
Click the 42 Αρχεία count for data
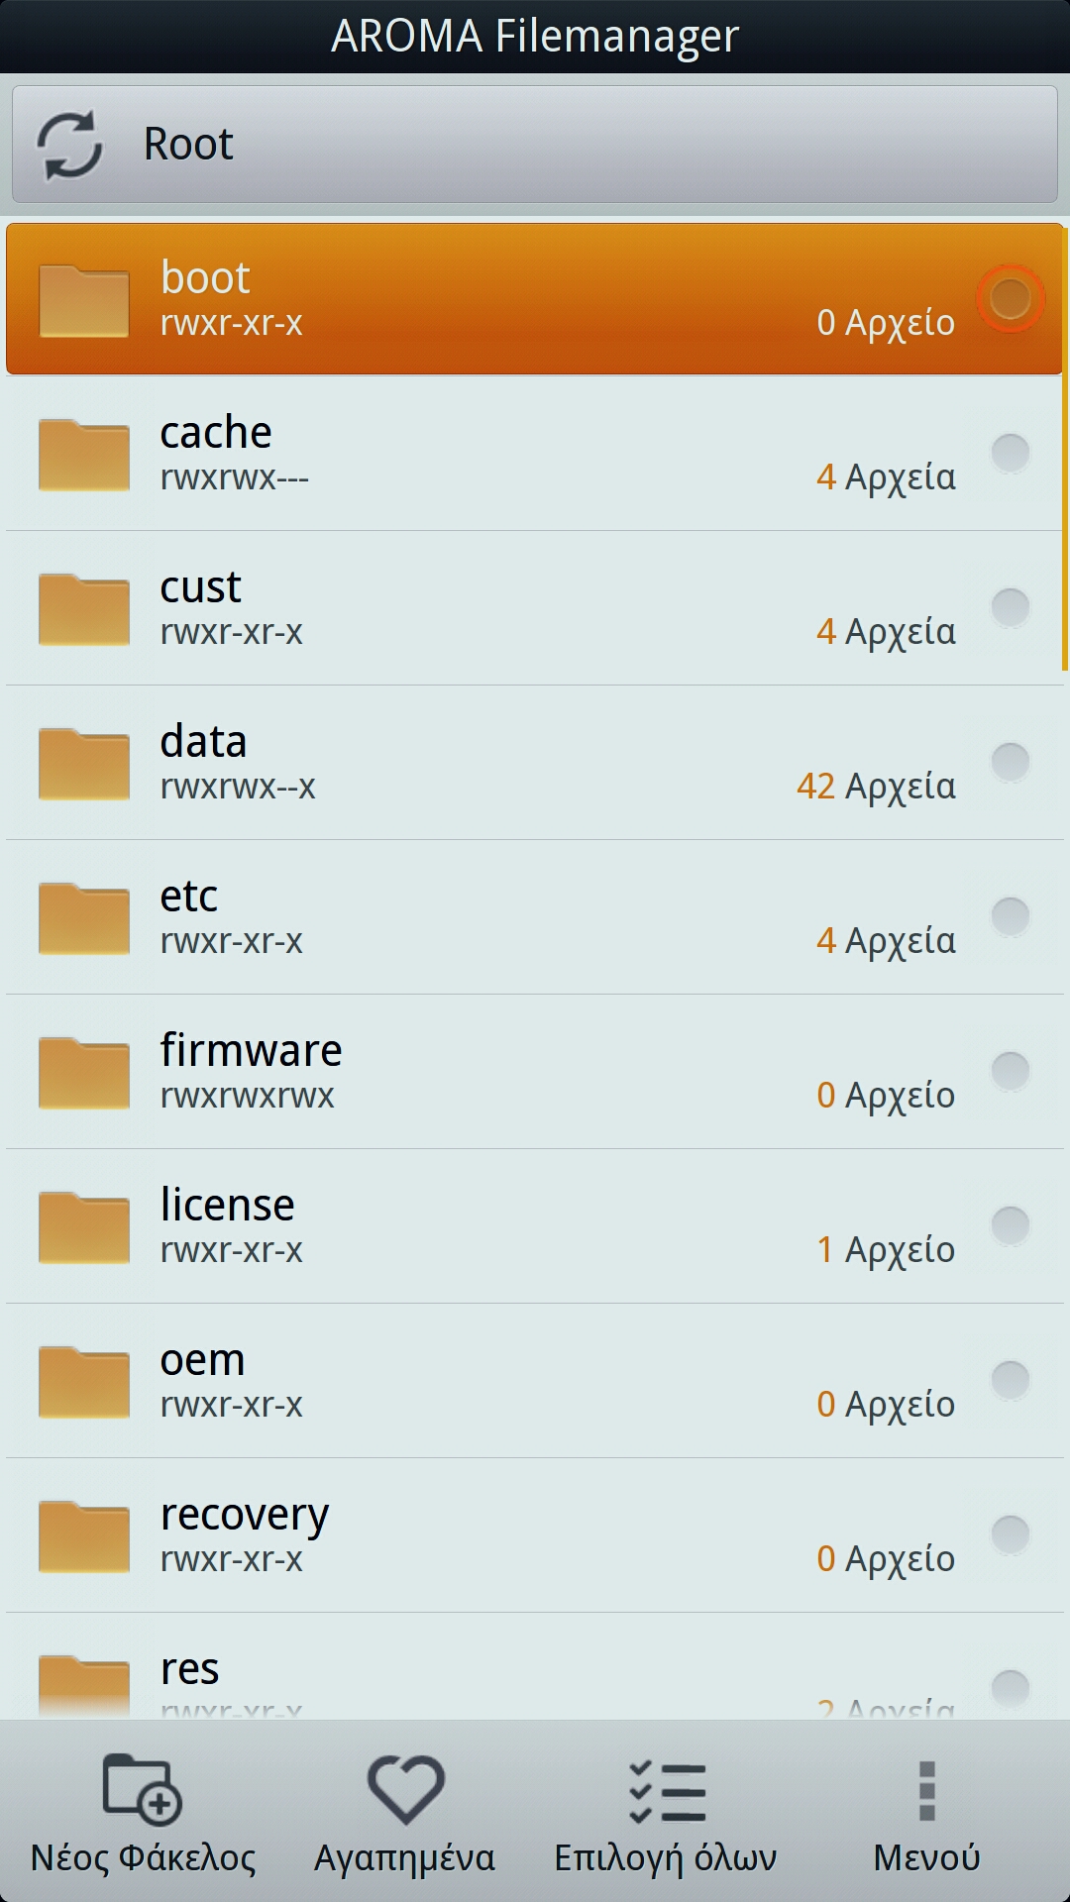tap(876, 787)
